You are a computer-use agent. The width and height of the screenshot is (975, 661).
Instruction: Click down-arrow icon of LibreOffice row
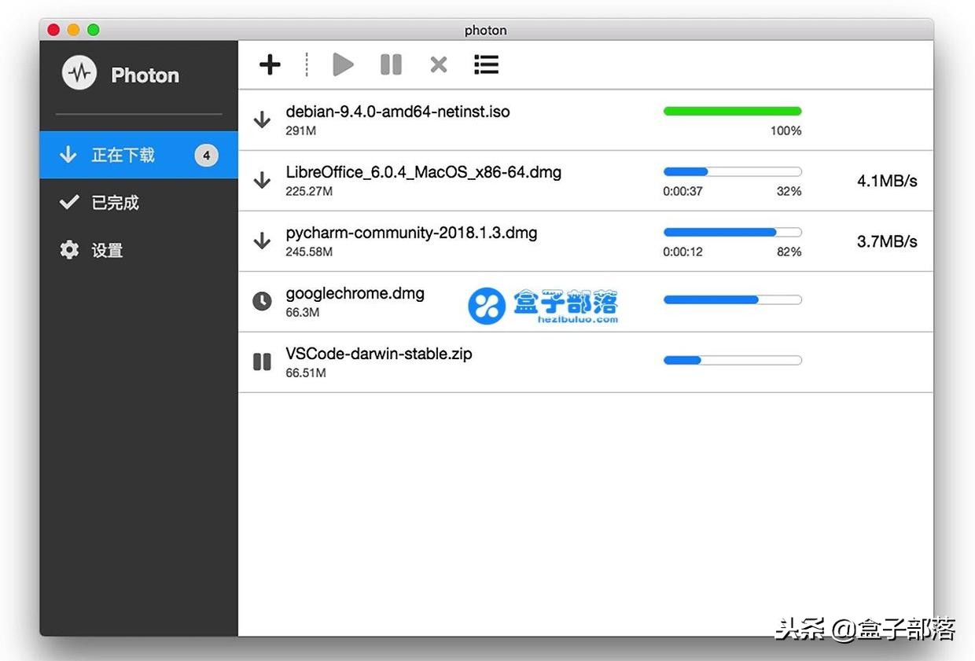262,180
